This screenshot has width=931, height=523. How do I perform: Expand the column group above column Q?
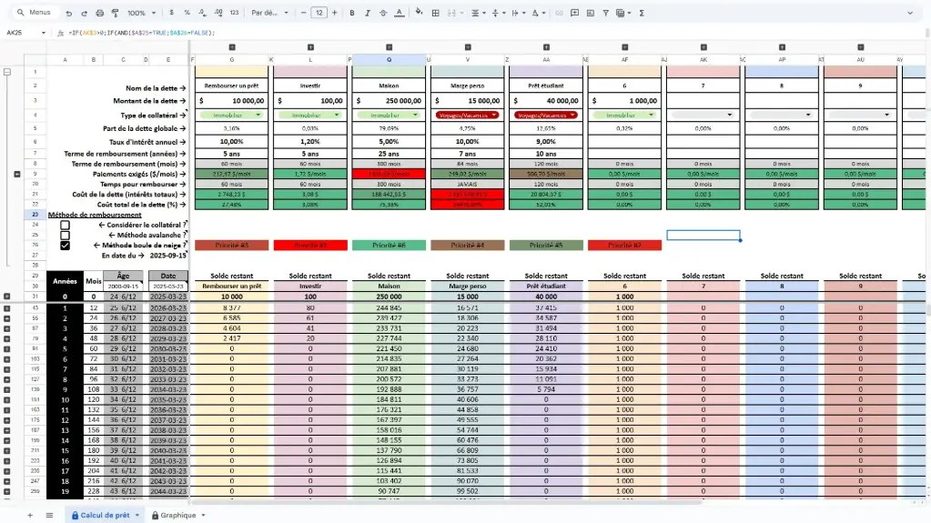point(390,47)
